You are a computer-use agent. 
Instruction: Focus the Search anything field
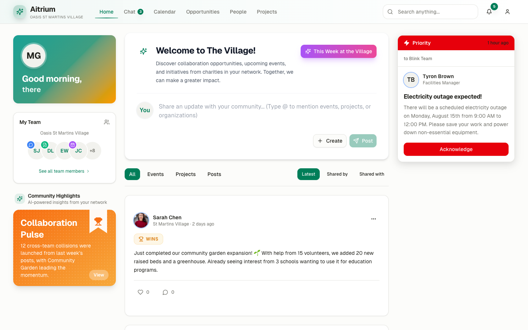[430, 12]
